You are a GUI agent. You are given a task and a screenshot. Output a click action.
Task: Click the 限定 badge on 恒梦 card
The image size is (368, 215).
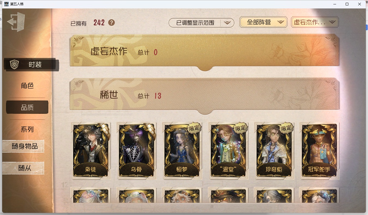(x=194, y=128)
